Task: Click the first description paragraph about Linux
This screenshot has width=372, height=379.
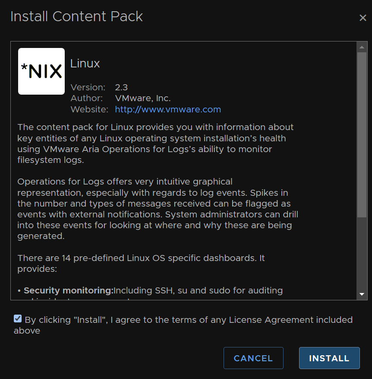Action: (x=155, y=143)
